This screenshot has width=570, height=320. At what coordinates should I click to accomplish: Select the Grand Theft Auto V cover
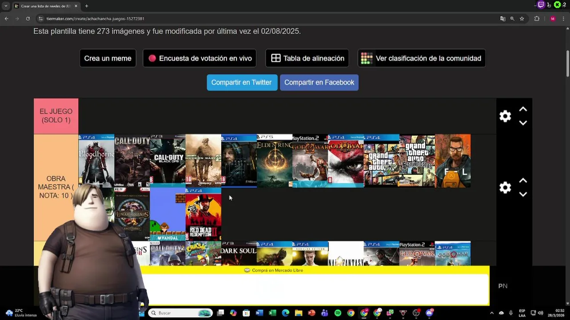click(x=382, y=161)
